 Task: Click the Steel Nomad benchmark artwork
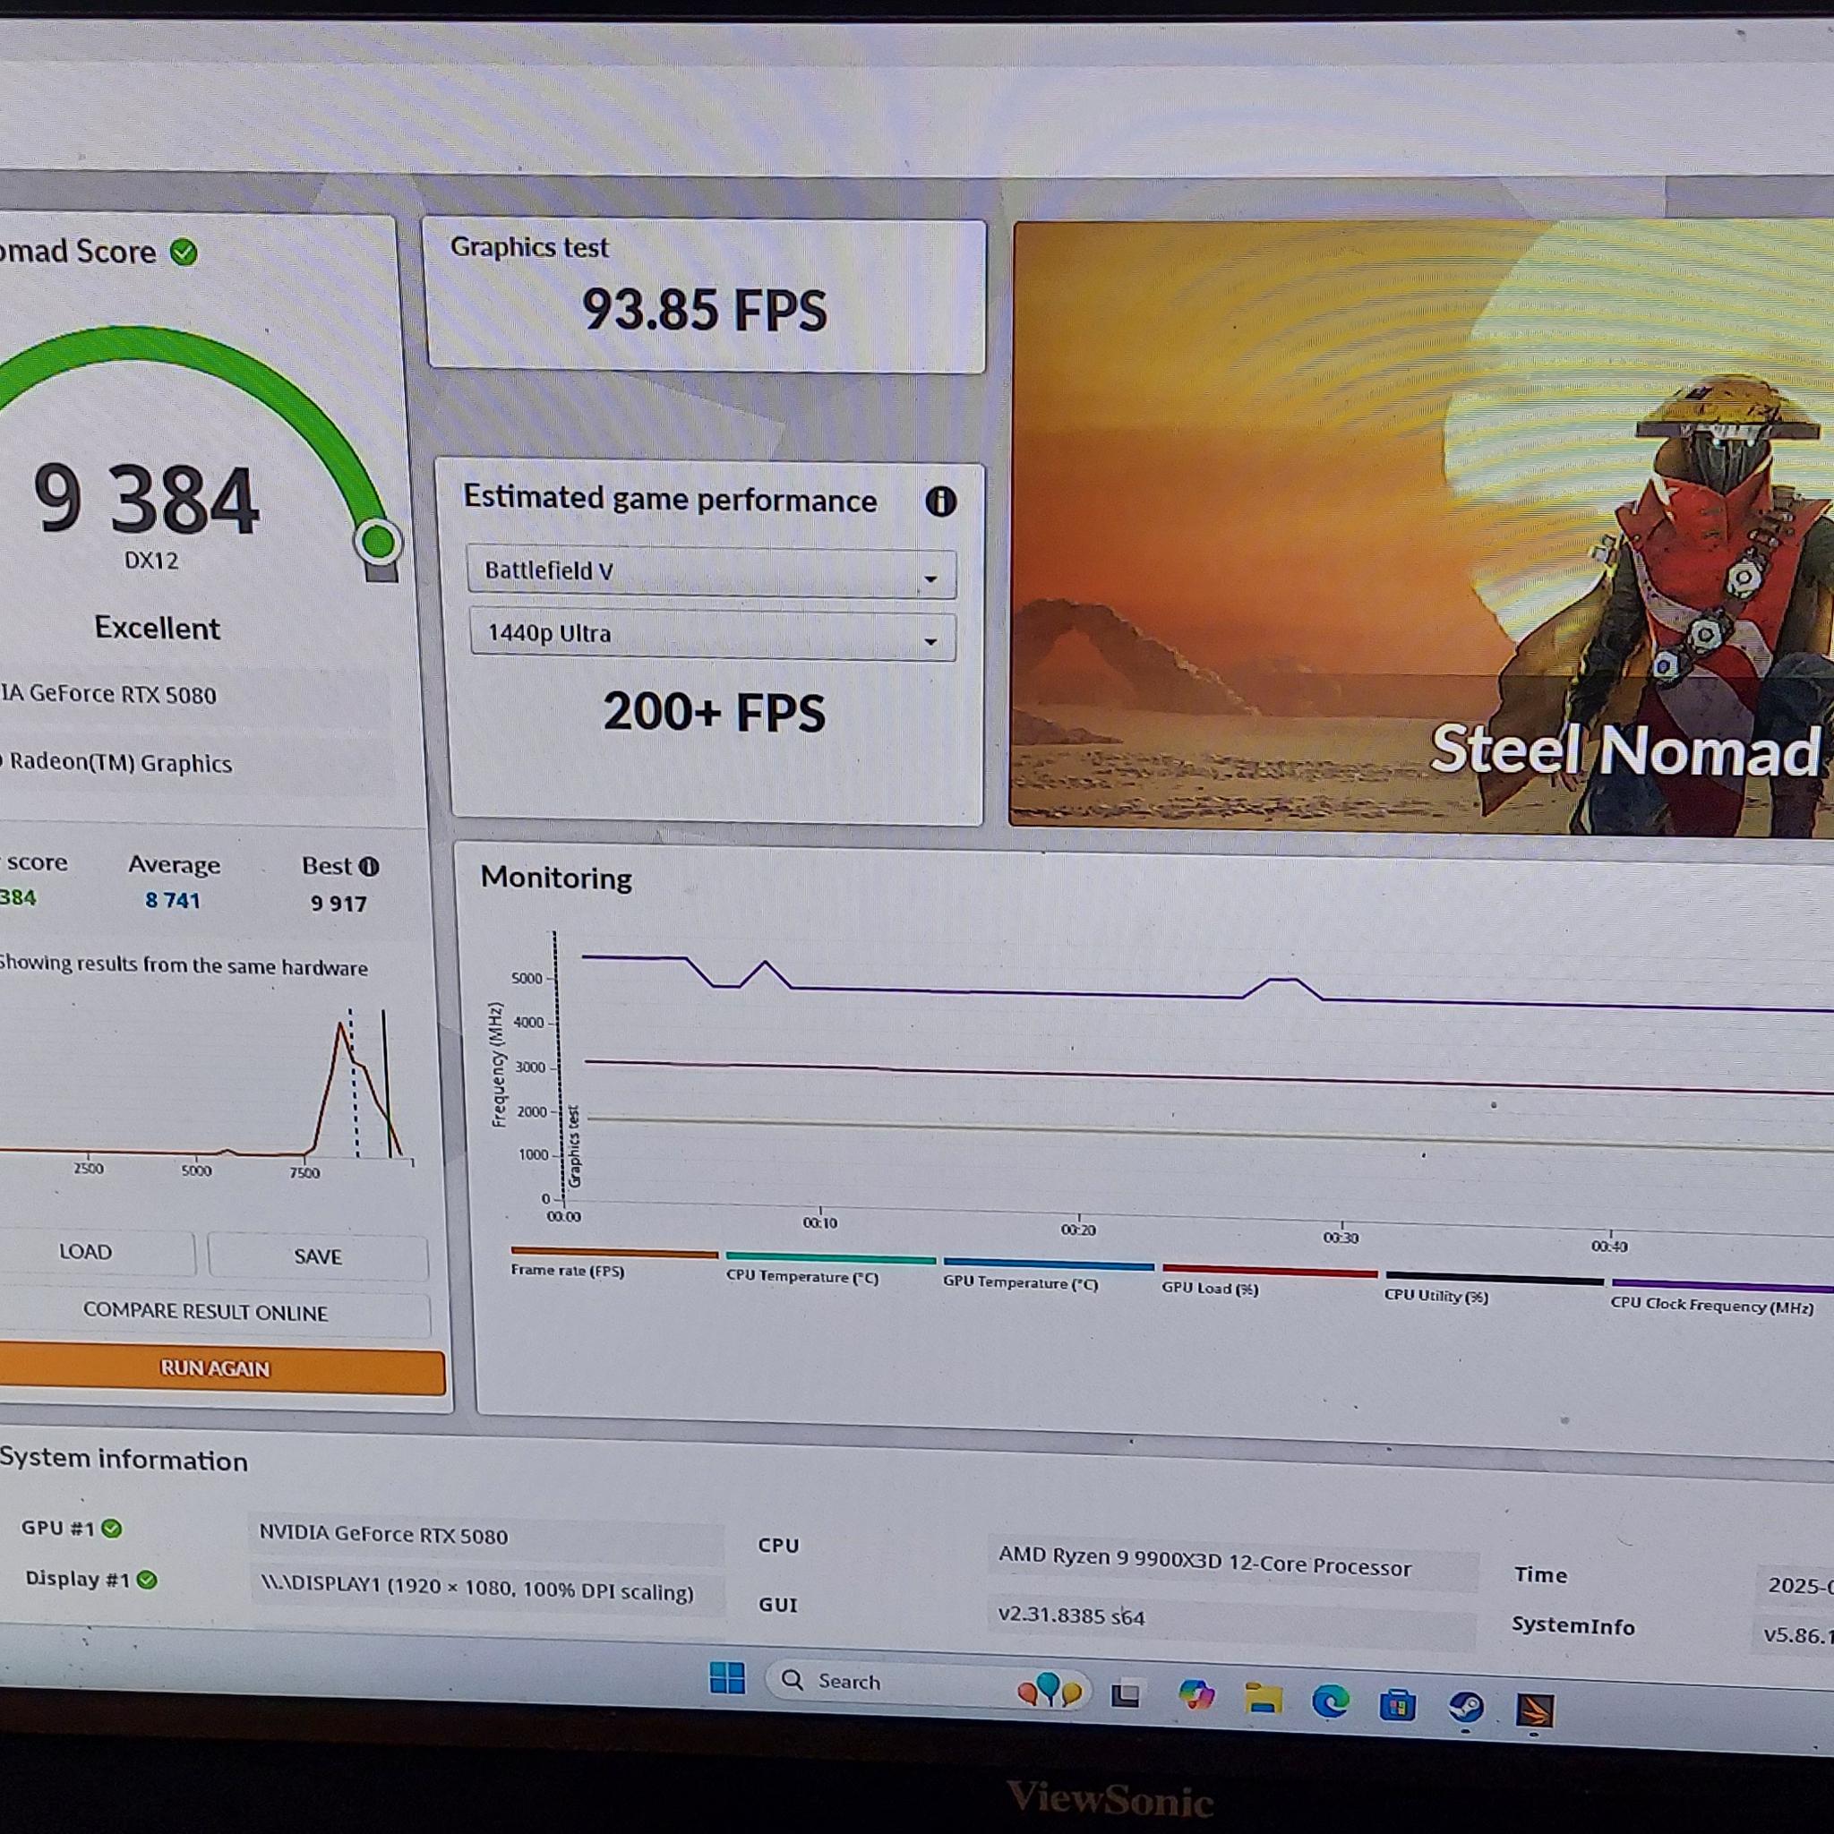coord(1421,527)
